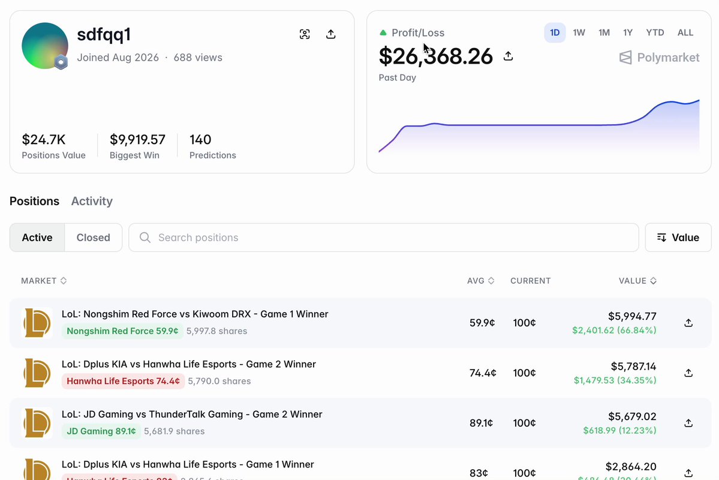Select the 1Y time range

628,32
